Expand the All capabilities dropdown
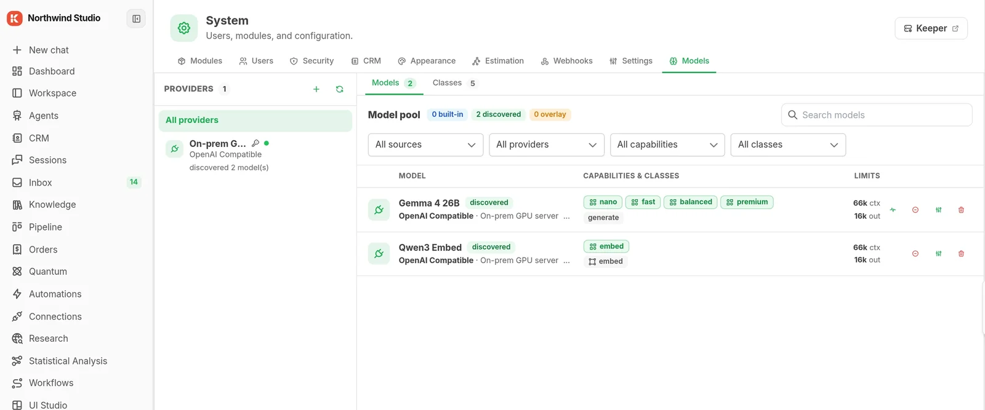Screen dimensions: 985x410 tap(667, 145)
